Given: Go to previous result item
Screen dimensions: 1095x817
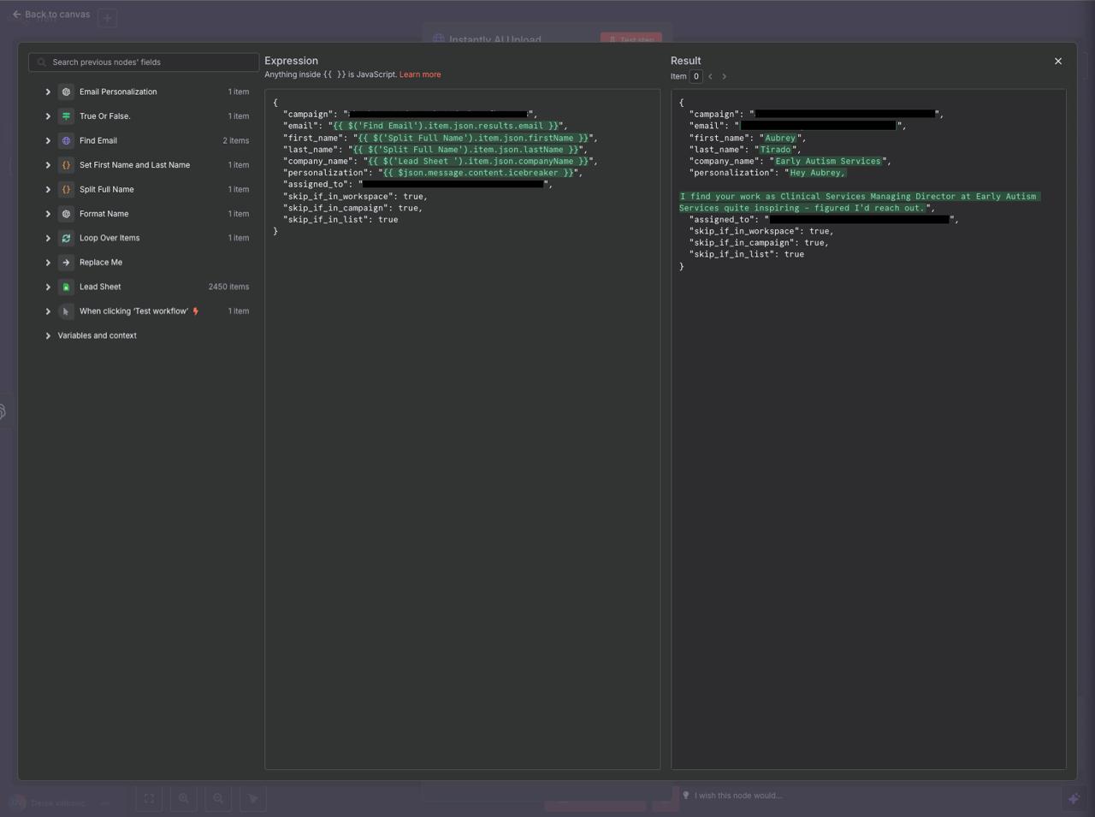Looking at the screenshot, I should [710, 76].
